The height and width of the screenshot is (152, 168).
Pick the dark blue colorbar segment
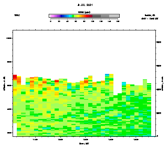[61, 16]
